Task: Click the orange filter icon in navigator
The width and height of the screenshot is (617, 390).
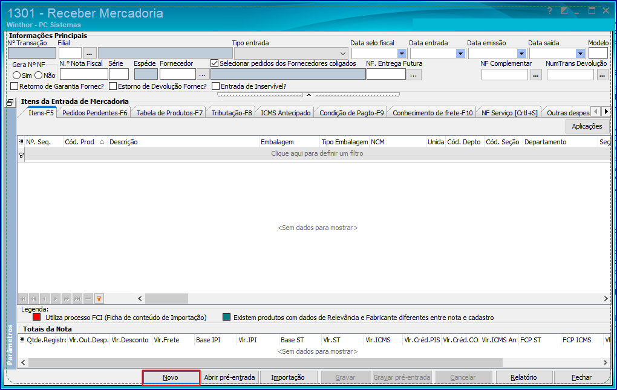Action: (x=99, y=299)
